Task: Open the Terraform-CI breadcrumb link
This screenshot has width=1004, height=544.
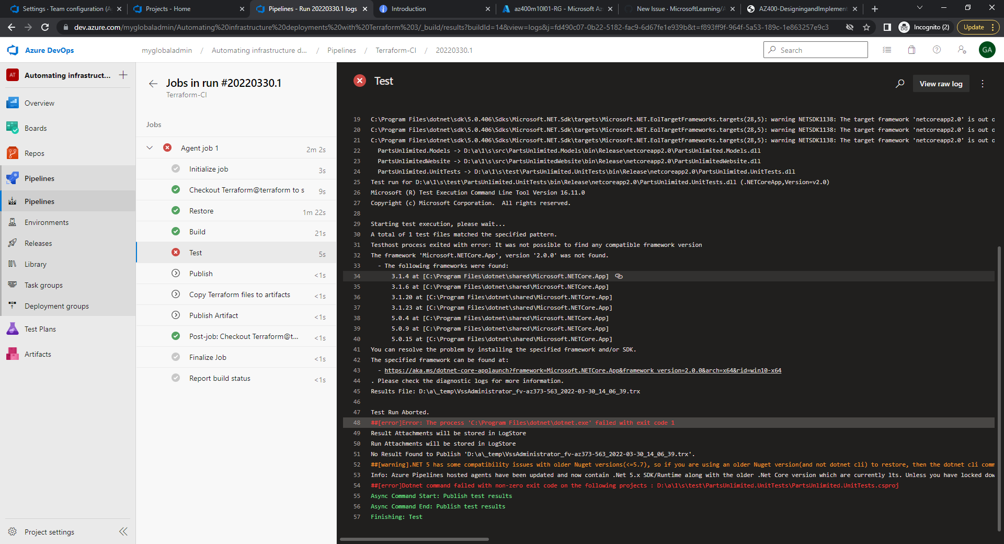Action: point(395,50)
